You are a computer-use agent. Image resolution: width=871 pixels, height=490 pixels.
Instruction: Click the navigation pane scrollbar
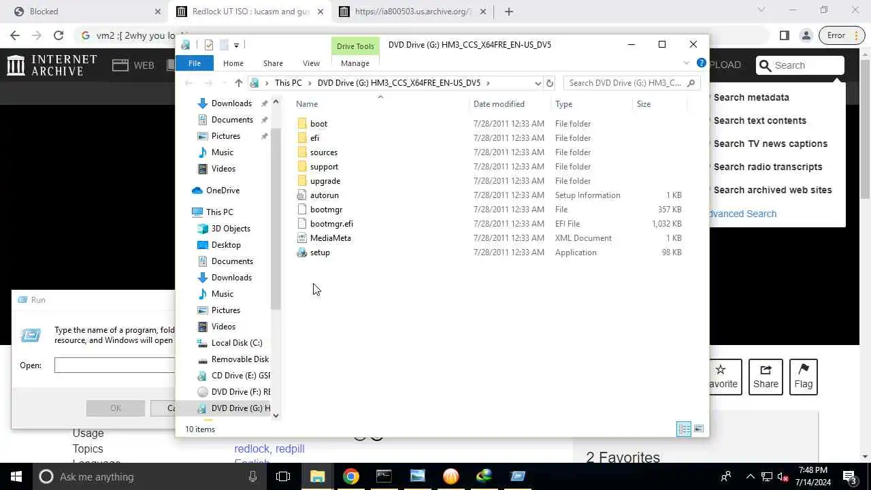pyautogui.click(x=276, y=218)
